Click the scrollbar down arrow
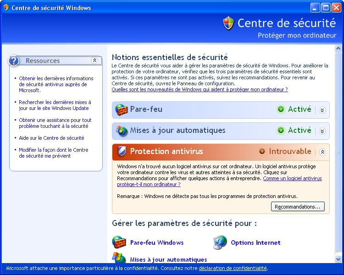 338,259
